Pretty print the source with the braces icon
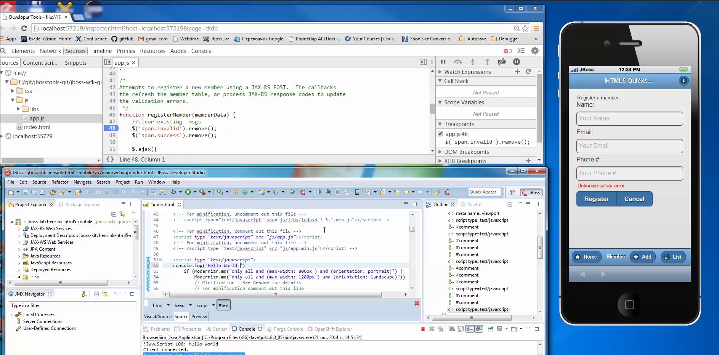The width and height of the screenshot is (719, 355). 110,159
